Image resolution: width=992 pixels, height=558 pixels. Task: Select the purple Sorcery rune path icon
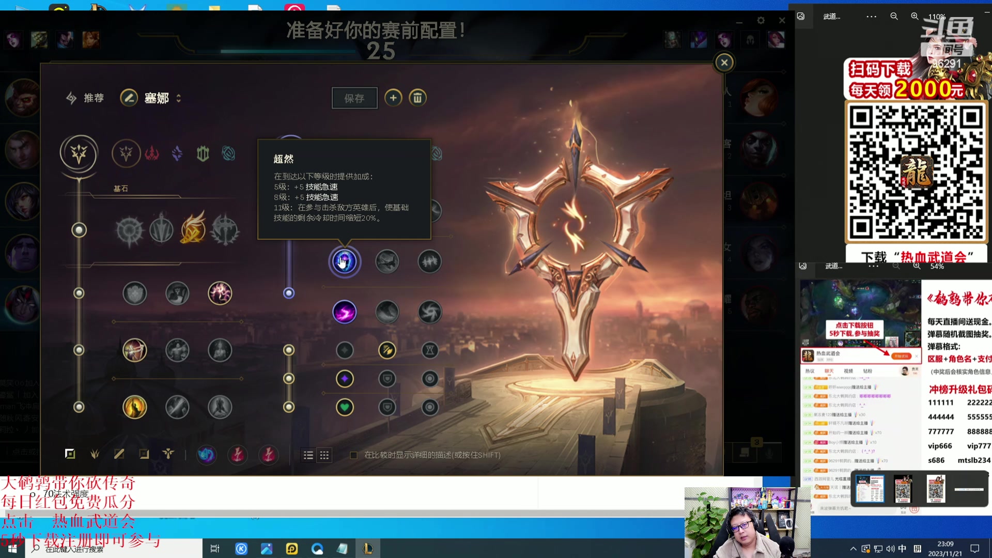pyautogui.click(x=177, y=153)
